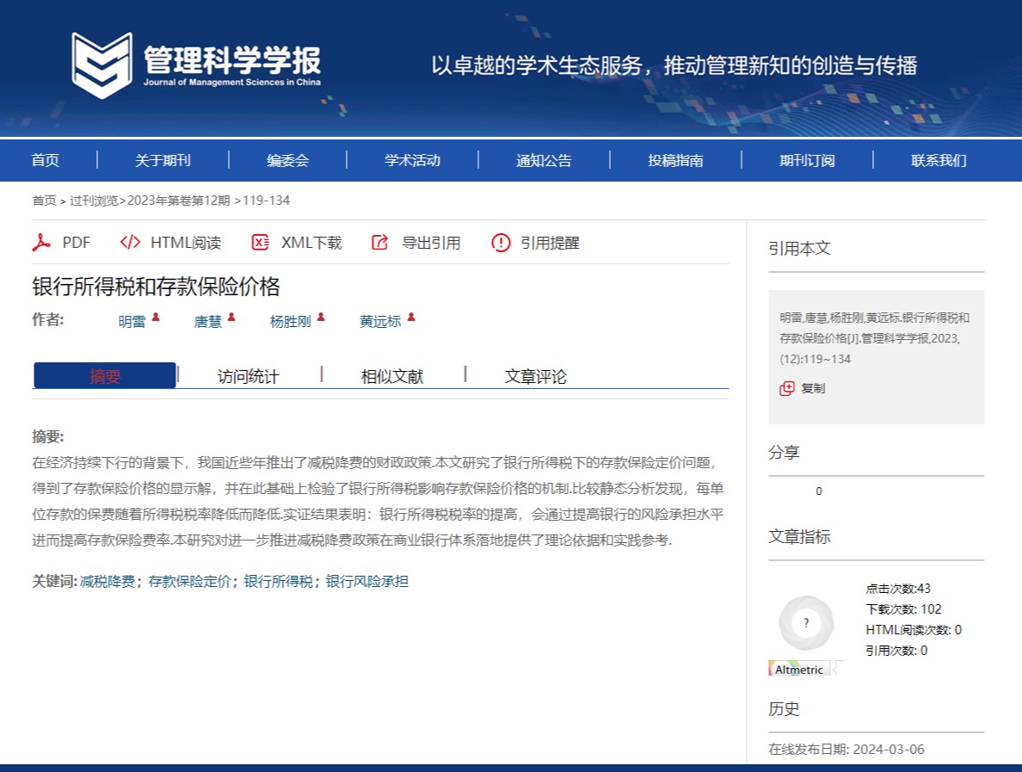Click the XML下载 file icon
This screenshot has width=1022, height=772.
point(260,243)
